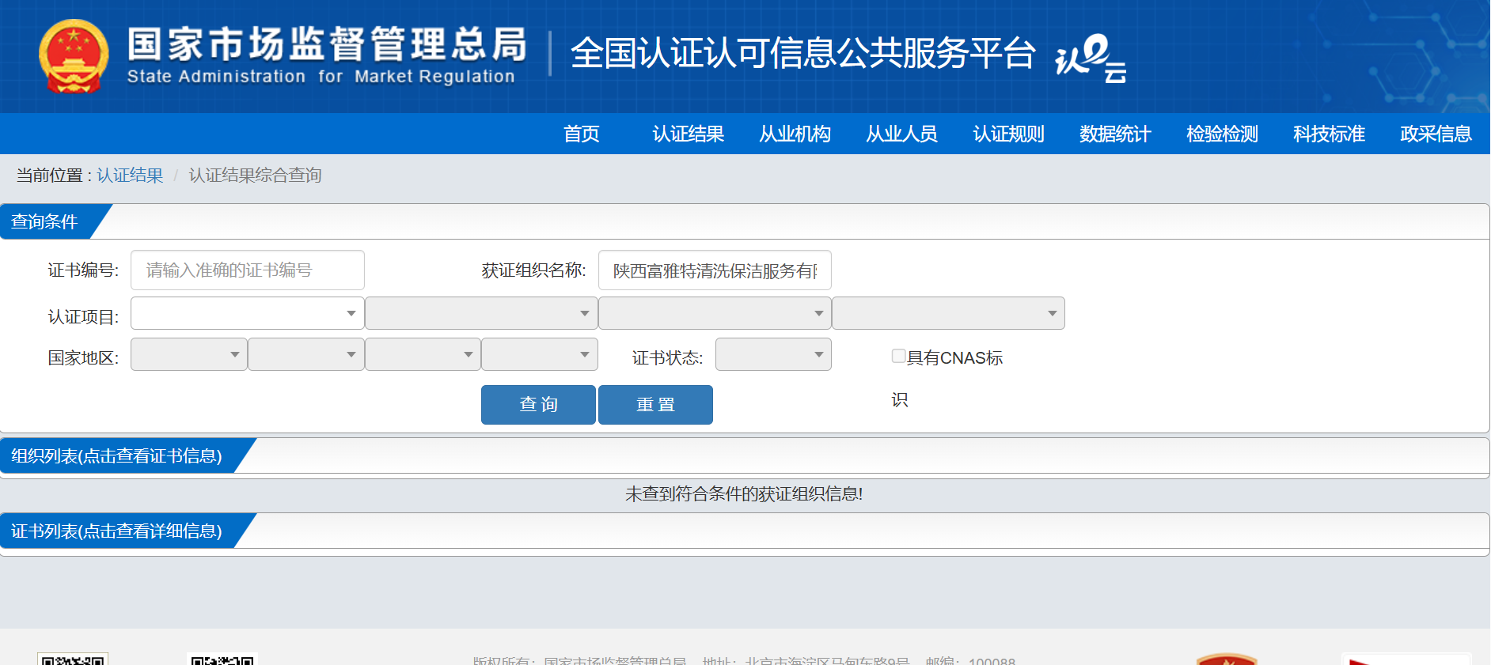Open the third 国家地区 dropdown
The image size is (1491, 665).
click(x=423, y=354)
